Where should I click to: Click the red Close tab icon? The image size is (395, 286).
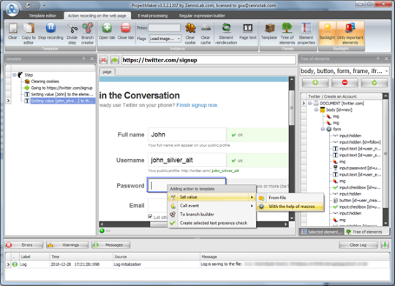tap(126, 28)
